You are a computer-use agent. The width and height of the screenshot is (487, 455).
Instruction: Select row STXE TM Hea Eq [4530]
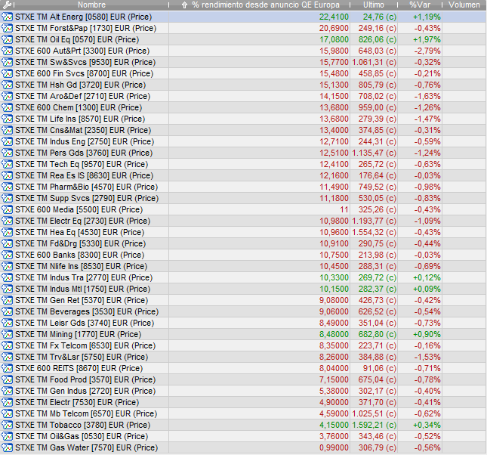coord(243,233)
